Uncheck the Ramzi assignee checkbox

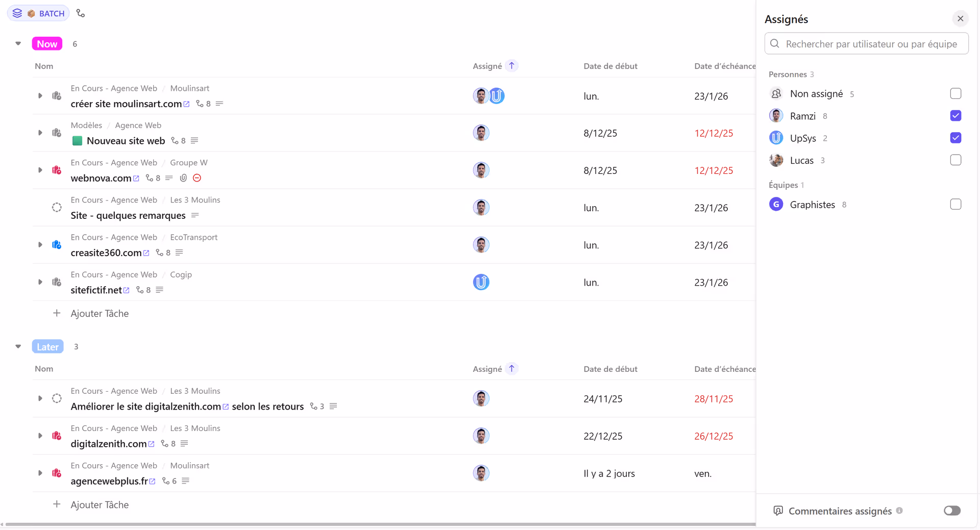coord(955,116)
